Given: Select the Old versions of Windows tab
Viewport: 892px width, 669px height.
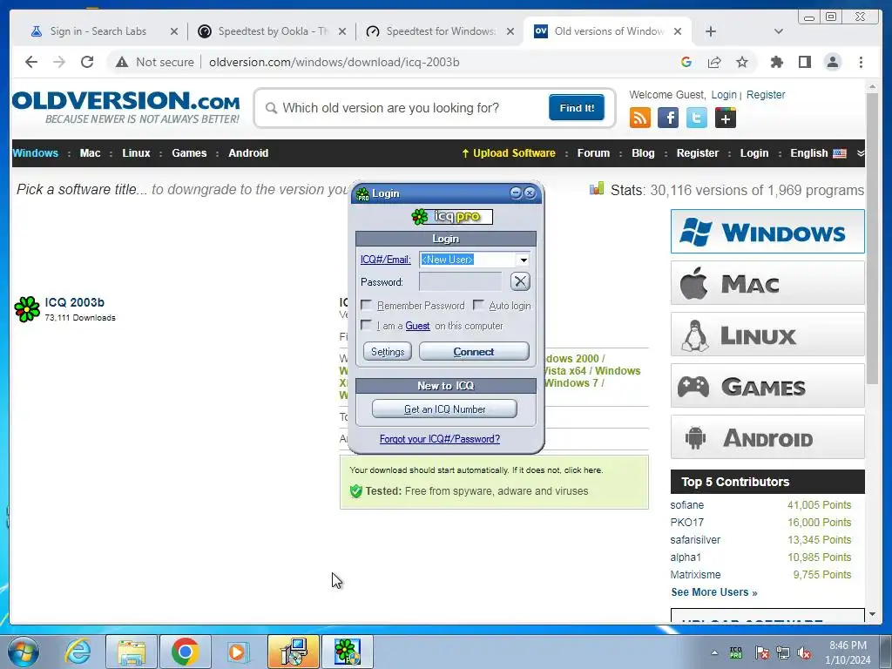Looking at the screenshot, I should [607, 31].
